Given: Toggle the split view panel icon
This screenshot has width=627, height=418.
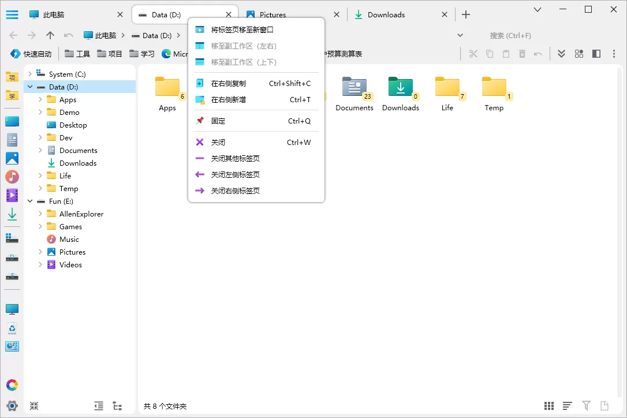Looking at the screenshot, I should tap(595, 53).
